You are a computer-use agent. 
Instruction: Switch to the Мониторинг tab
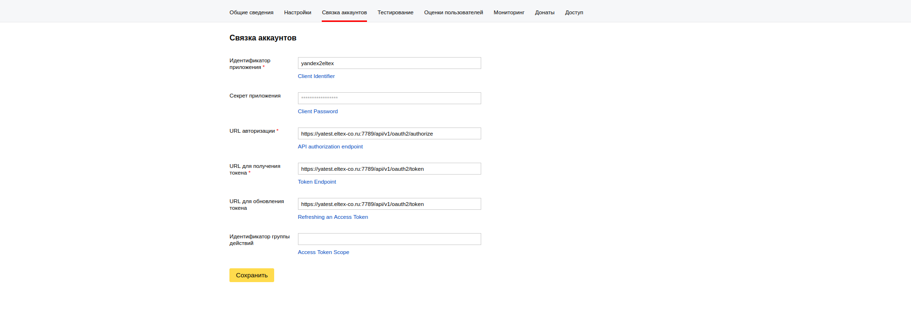509,12
